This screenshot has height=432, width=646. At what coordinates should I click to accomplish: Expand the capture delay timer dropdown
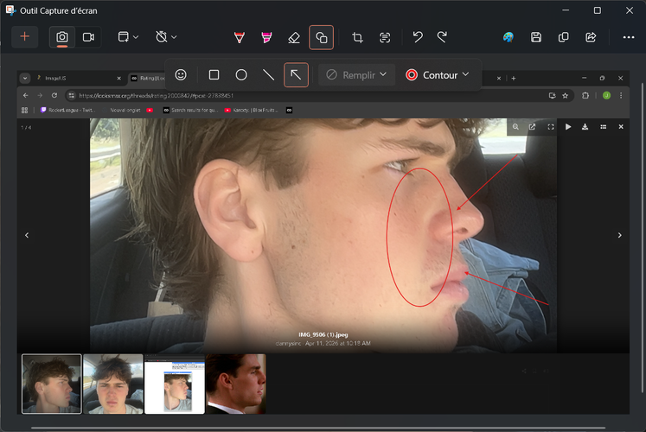[x=166, y=37]
